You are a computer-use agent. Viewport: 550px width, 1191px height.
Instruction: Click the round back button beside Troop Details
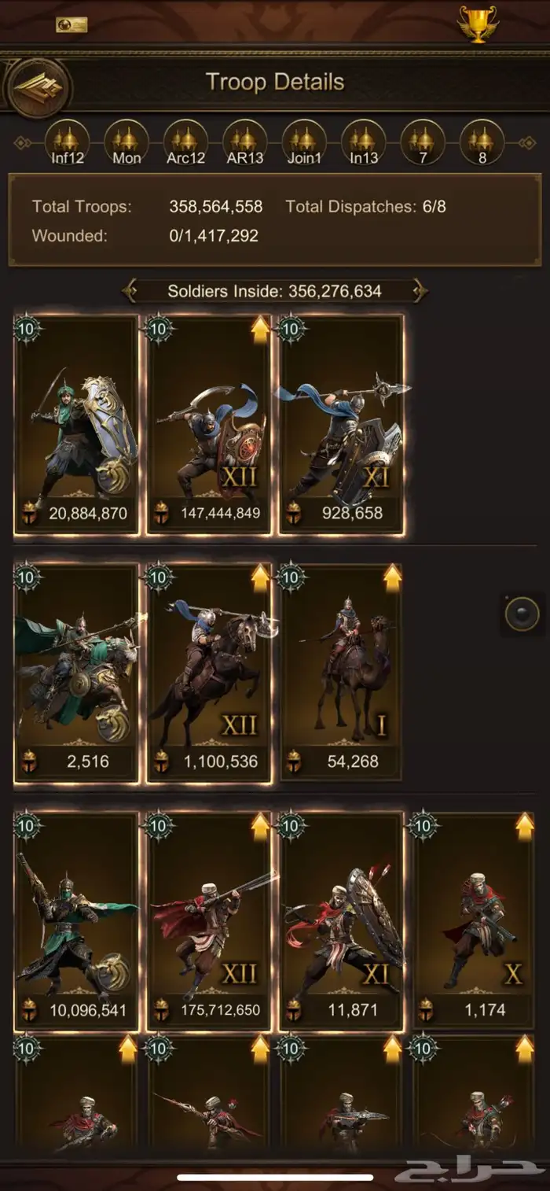click(x=37, y=87)
